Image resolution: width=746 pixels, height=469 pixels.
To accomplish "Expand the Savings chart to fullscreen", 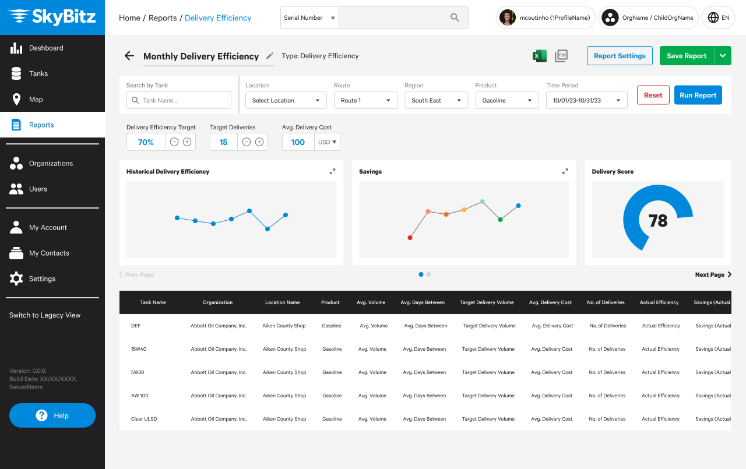I will tap(565, 171).
